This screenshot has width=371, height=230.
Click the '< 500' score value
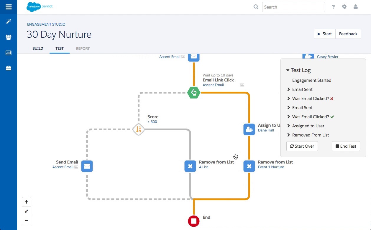tap(152, 122)
